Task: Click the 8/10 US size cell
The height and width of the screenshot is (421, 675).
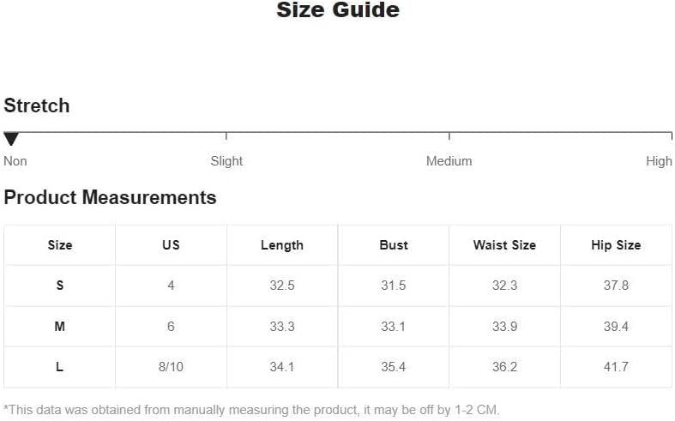Action: coord(171,367)
